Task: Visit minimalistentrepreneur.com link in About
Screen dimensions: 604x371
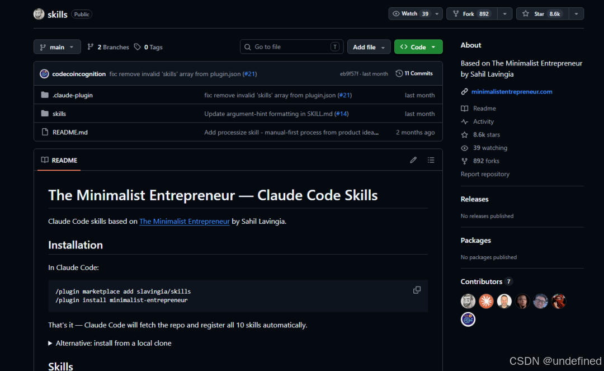Action: 512,92
